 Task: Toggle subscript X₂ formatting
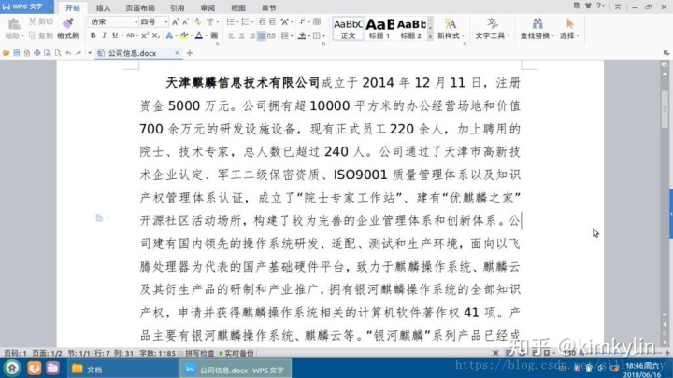pyautogui.click(x=156, y=35)
